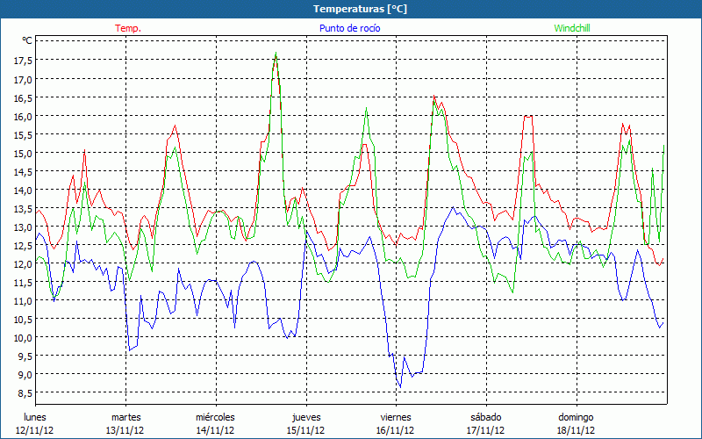Select the martes day label
The width and height of the screenshot is (702, 439).
point(125,417)
